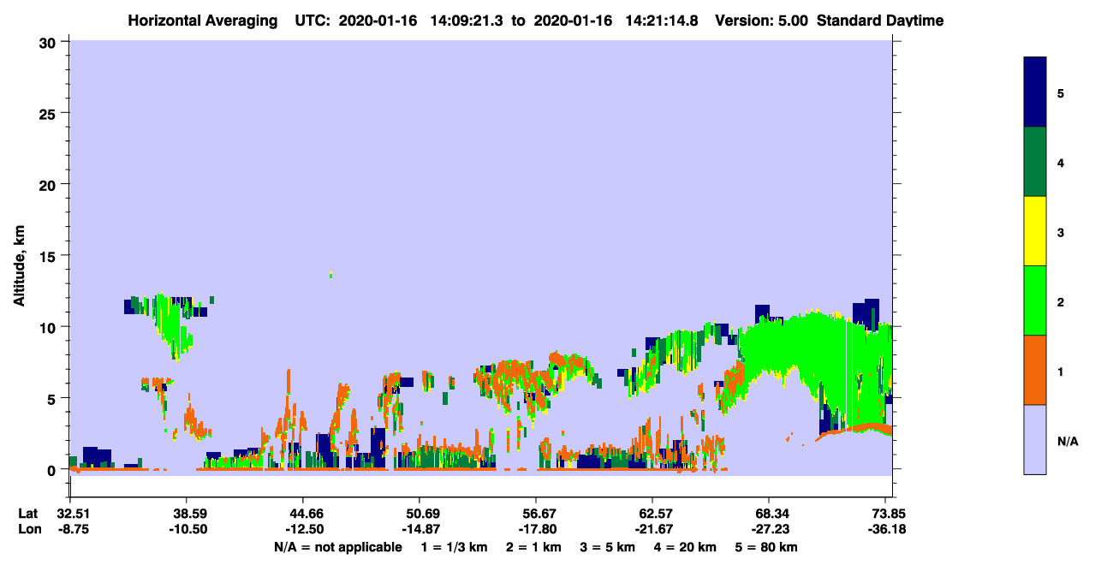The height and width of the screenshot is (571, 1113).
Task: Click longitude value -17.80
Action: click(x=536, y=529)
